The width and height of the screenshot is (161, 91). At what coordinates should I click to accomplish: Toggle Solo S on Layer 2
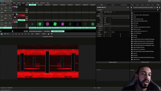(x=10, y=15)
